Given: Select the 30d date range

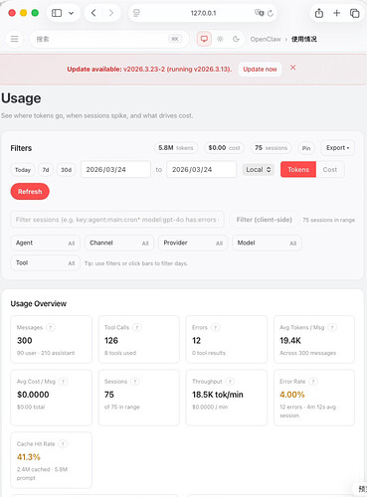Looking at the screenshot, I should click(66, 170).
